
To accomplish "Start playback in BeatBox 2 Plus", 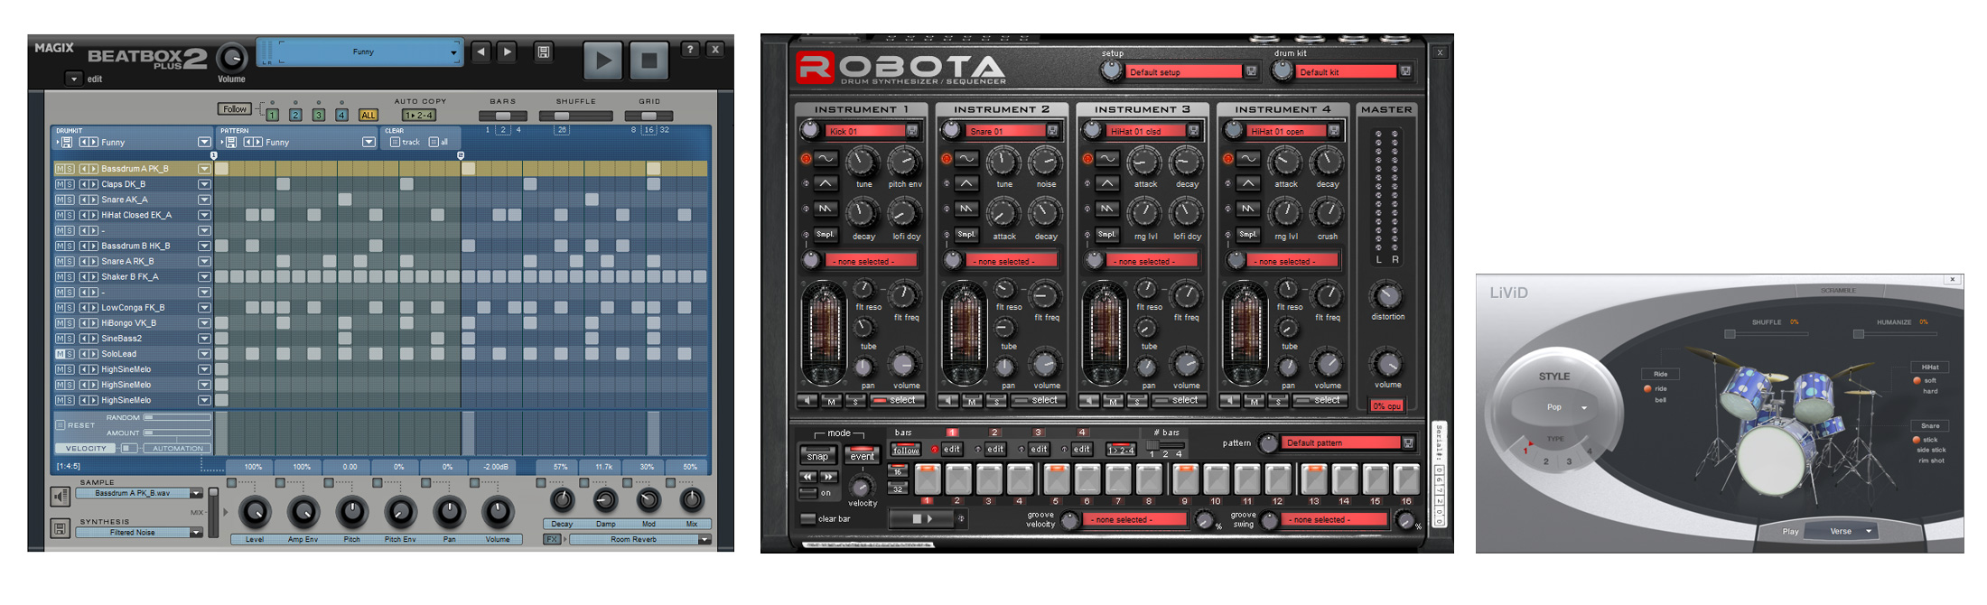I will (x=602, y=61).
